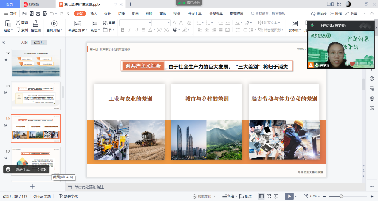378x201 pixels.
Task: Click the Print icon in quick access toolbar
Action: coord(38,14)
